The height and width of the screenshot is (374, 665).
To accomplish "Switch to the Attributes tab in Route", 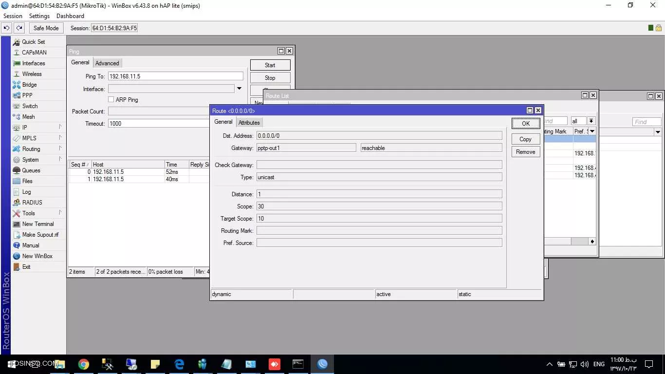I will point(249,122).
